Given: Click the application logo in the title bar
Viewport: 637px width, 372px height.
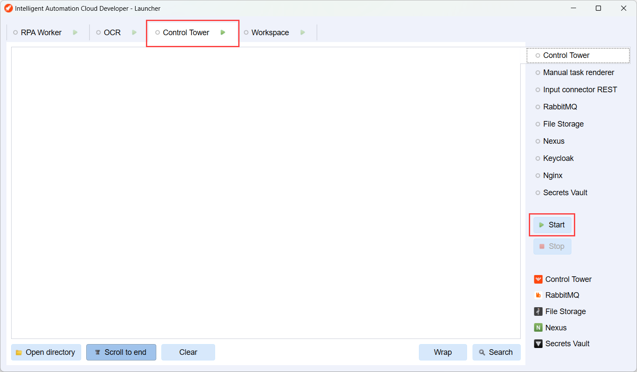Looking at the screenshot, I should point(9,8).
